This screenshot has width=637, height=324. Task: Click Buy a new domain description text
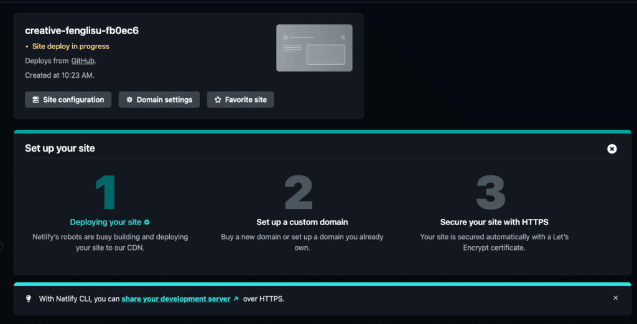[x=302, y=242]
